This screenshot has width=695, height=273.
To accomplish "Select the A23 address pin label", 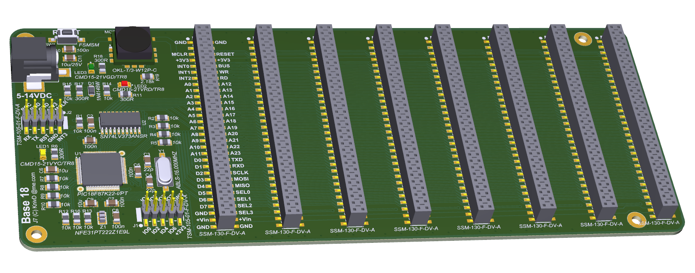I will (x=236, y=153).
